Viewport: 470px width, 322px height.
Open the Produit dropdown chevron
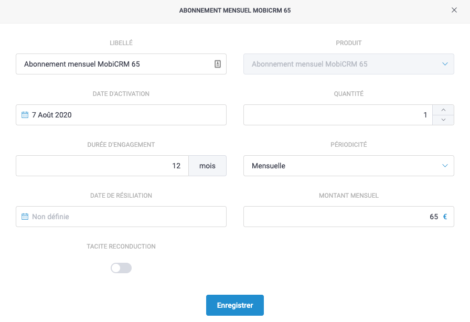pos(445,64)
